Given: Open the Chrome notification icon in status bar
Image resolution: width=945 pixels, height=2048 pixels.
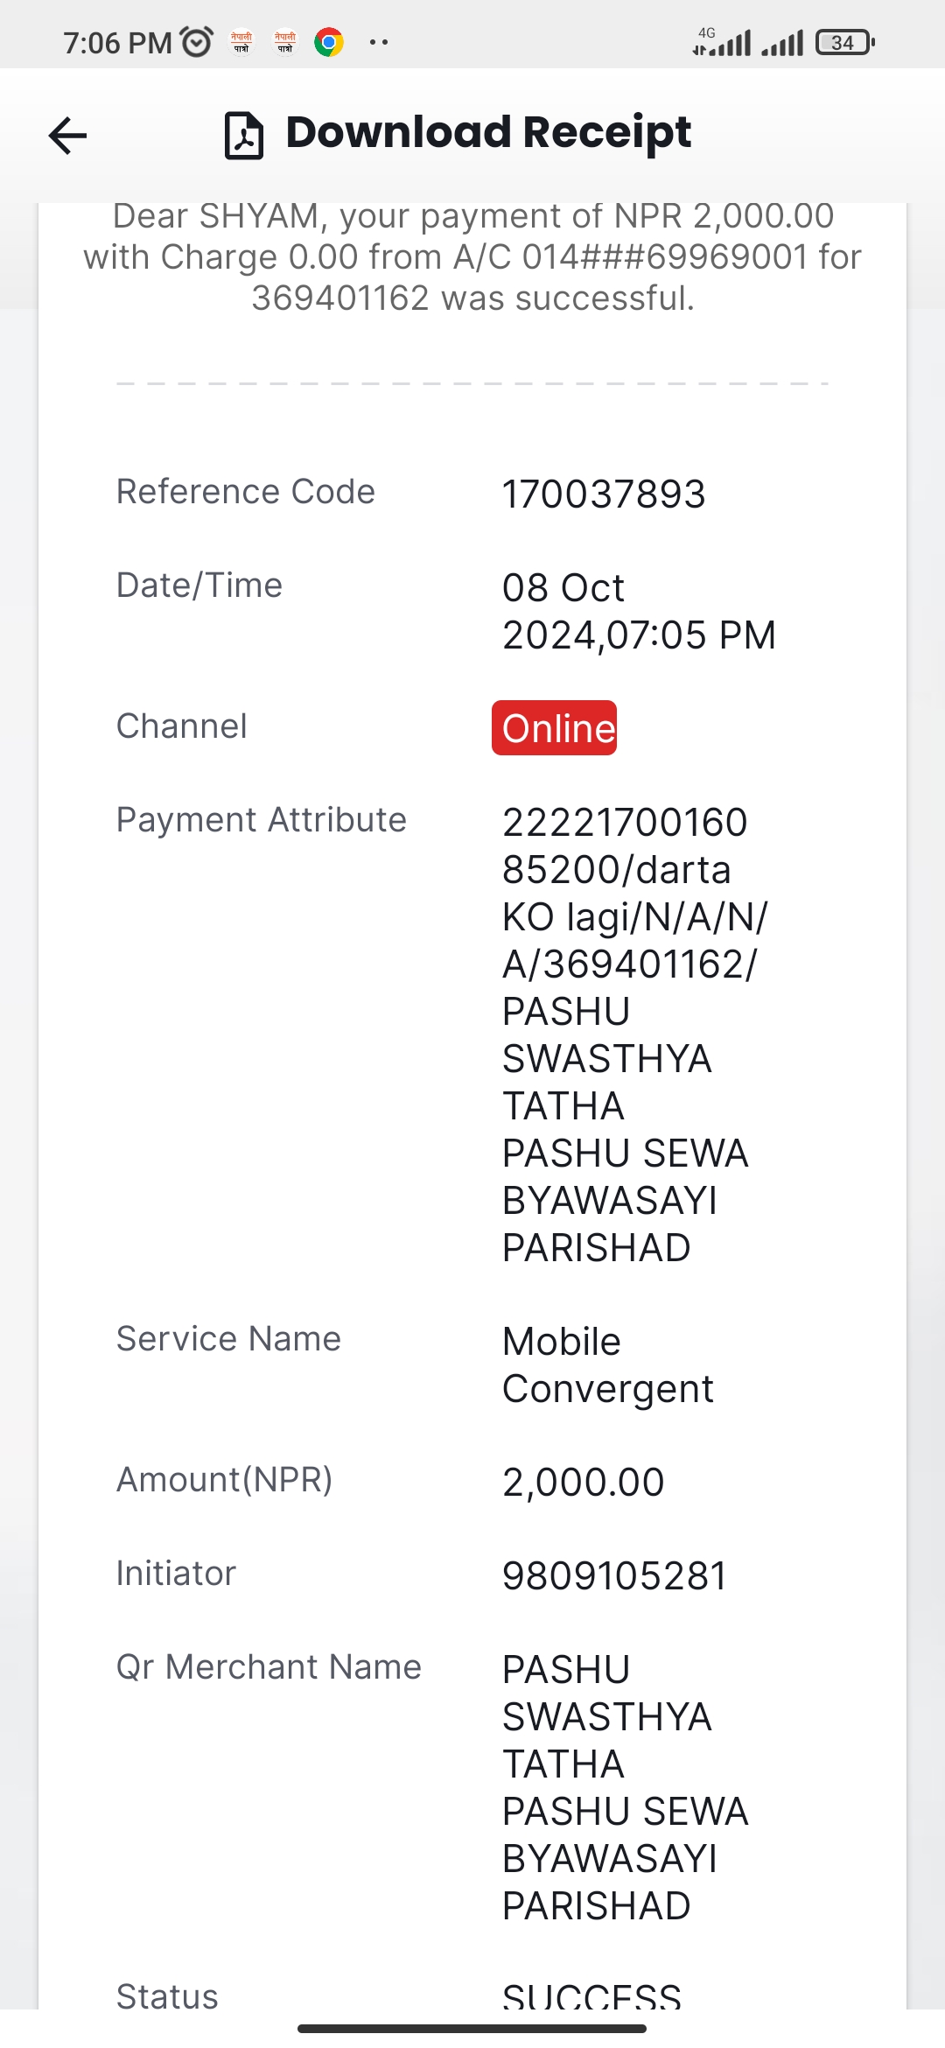Looking at the screenshot, I should [x=329, y=42].
